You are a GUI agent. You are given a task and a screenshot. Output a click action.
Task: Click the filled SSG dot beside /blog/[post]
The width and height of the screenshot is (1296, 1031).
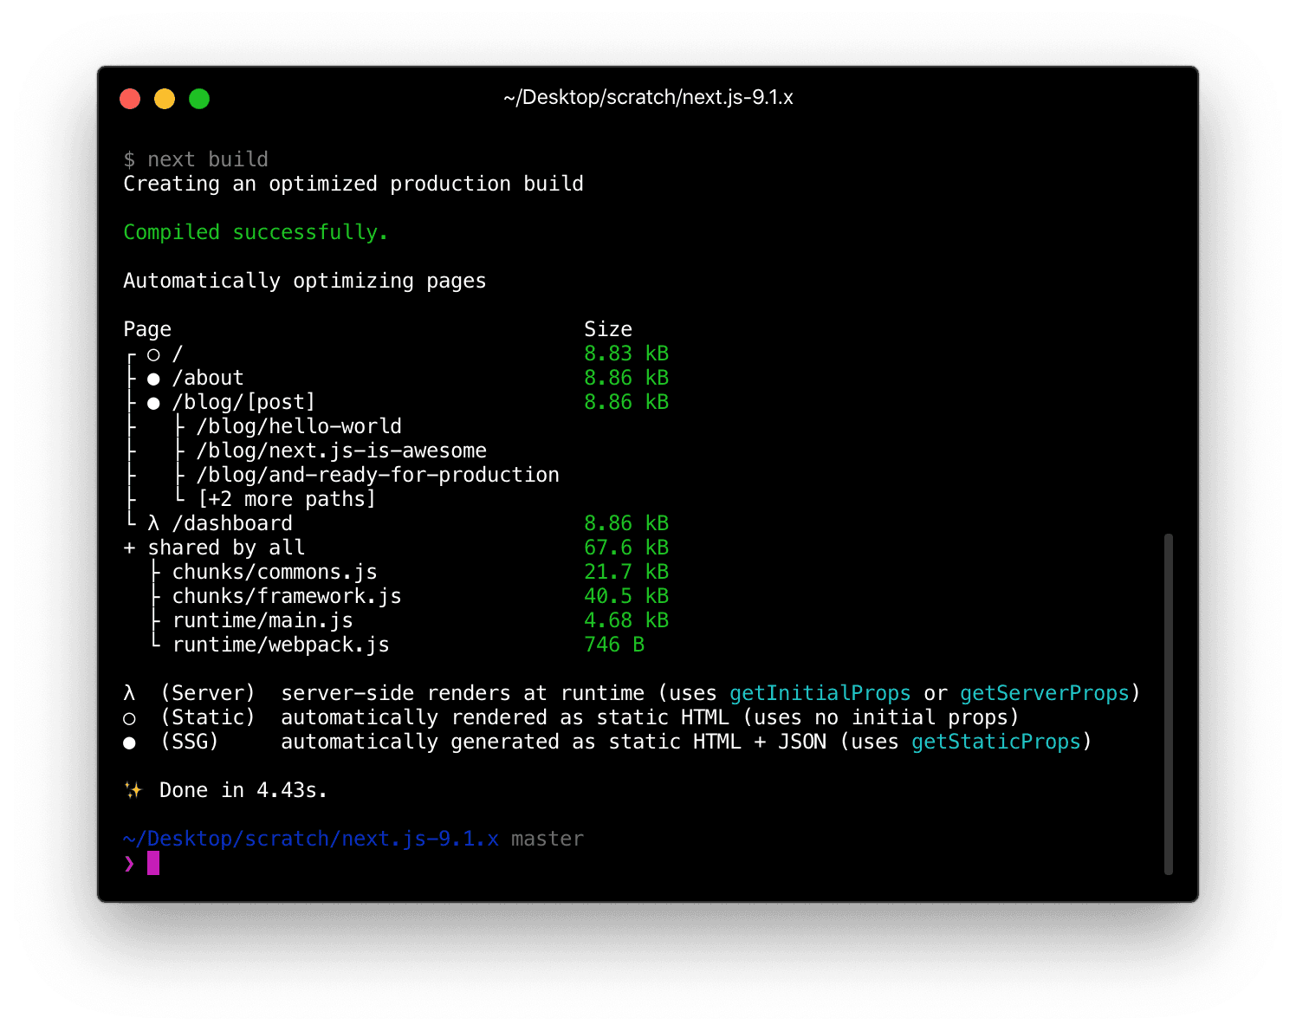point(153,403)
